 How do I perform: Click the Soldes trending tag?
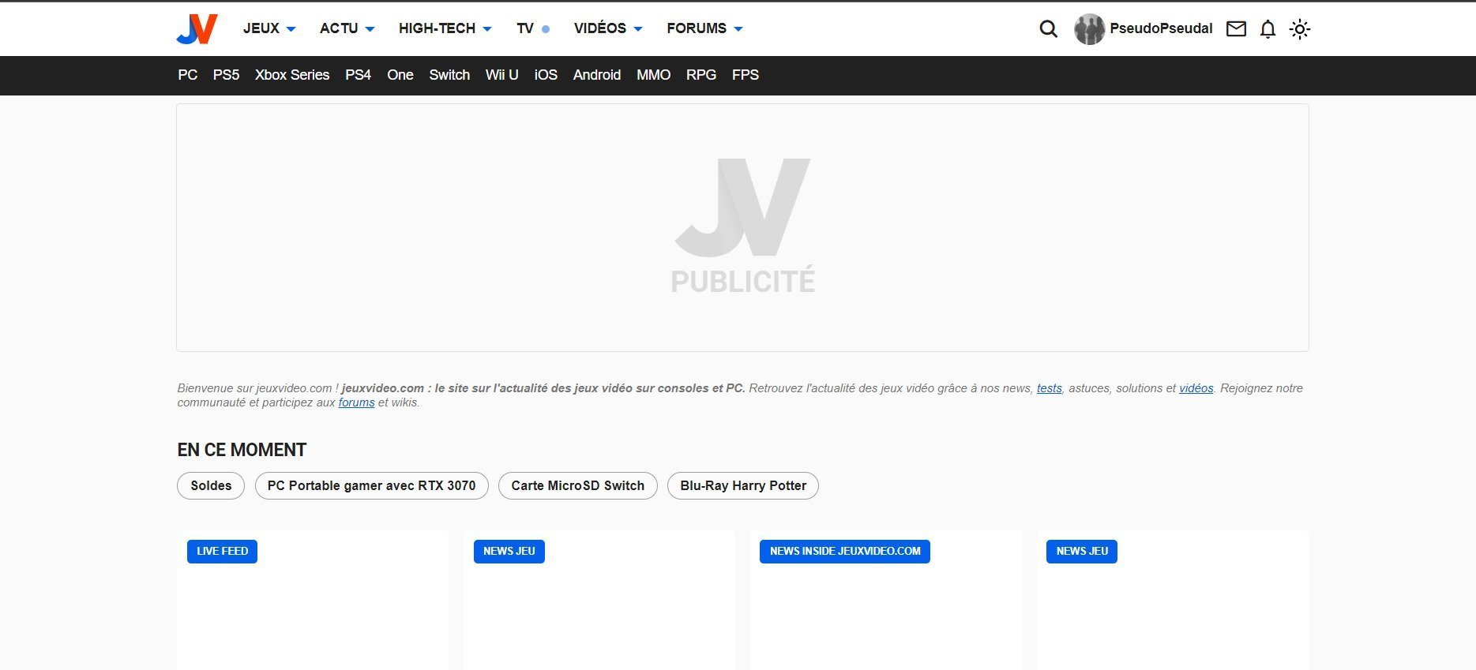tap(211, 485)
